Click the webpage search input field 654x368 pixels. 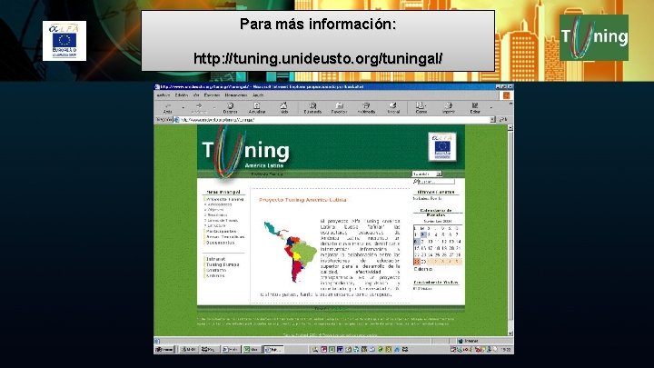point(436,182)
